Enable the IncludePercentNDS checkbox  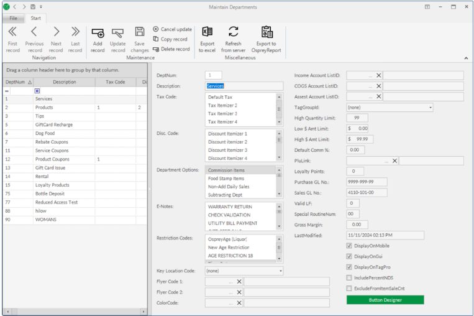tap(349, 277)
